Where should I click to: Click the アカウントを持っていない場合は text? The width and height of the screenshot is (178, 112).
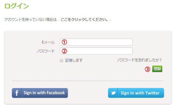click(31, 19)
